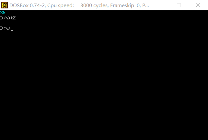The image size is (208, 140).
Task: Click the D: drive letter of current prompt
Action: 3,28
